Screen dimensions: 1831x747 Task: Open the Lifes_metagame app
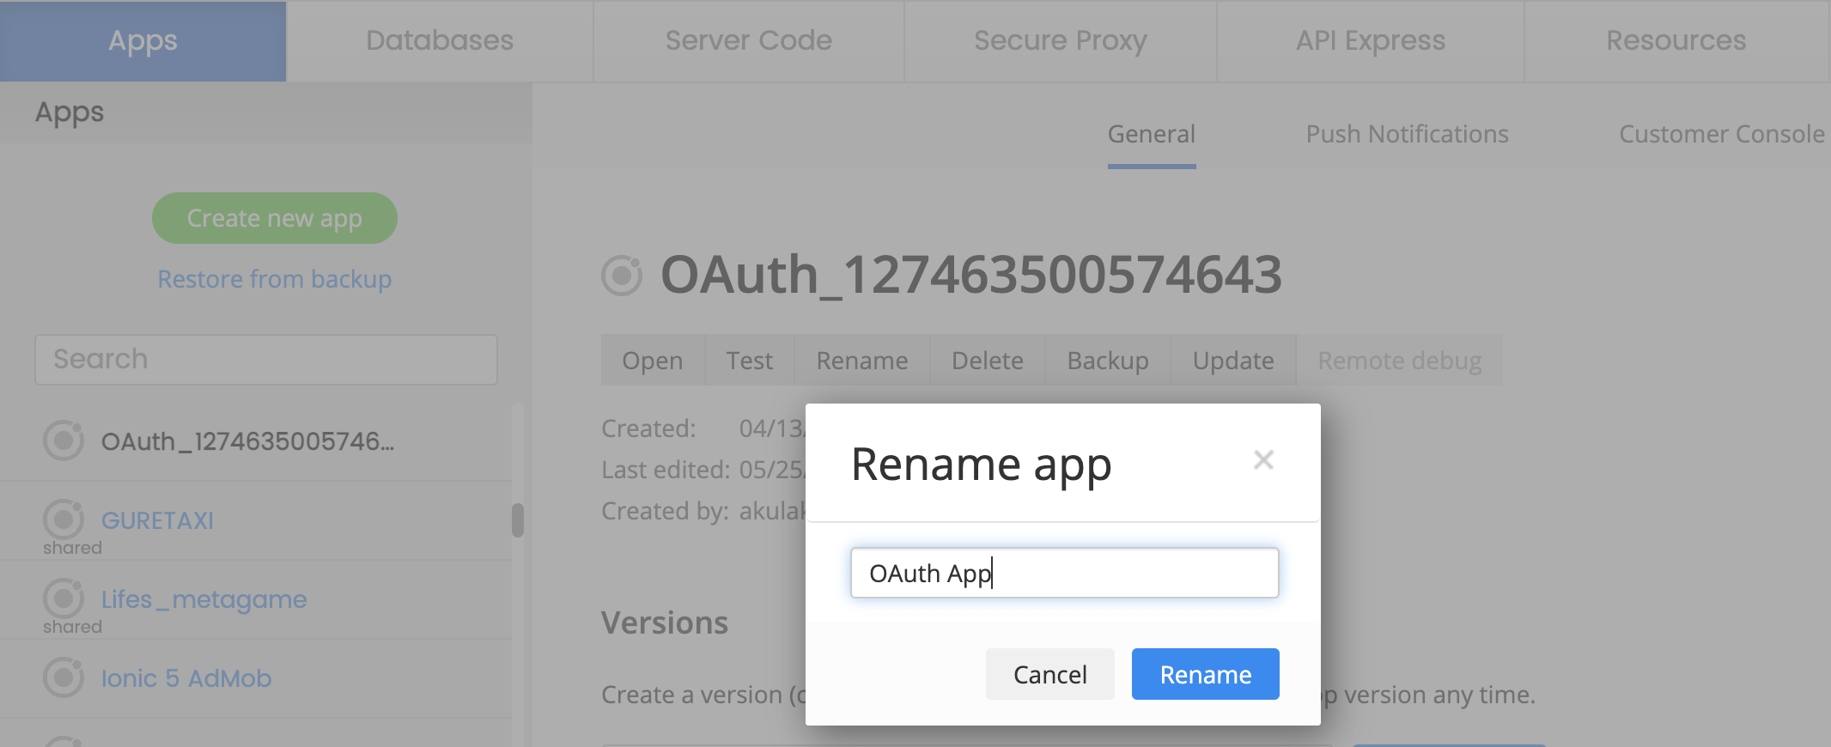pos(204,599)
